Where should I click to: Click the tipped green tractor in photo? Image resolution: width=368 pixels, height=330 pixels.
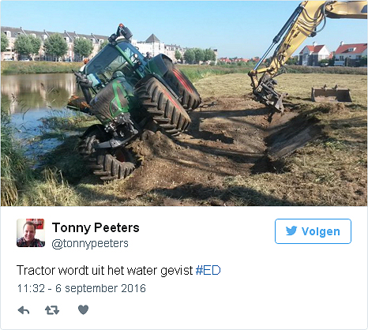tap(137, 103)
